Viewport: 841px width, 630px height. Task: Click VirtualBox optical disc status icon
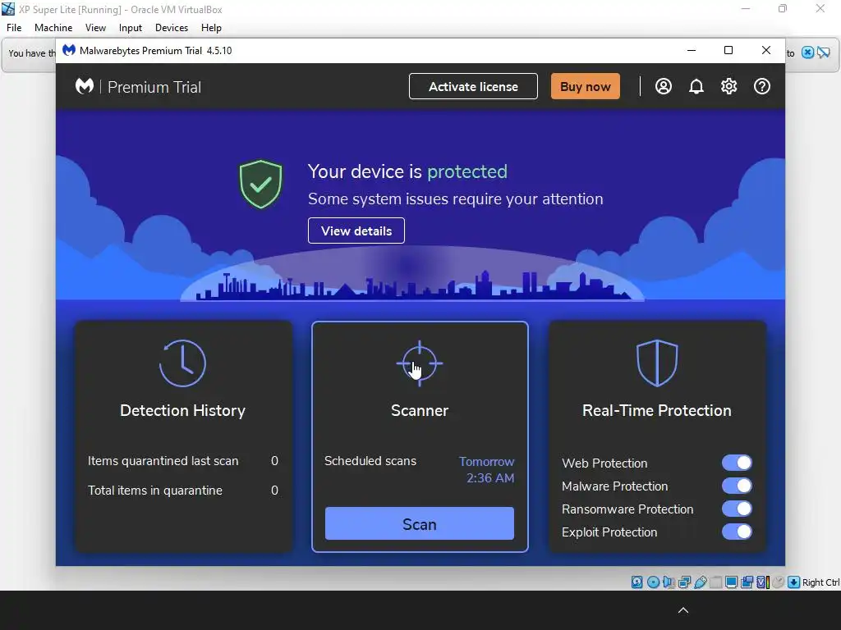coord(653,582)
